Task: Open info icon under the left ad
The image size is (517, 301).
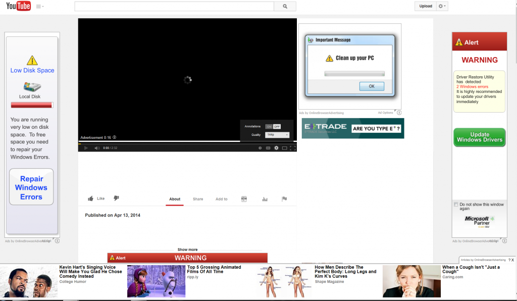Action: pos(58,241)
